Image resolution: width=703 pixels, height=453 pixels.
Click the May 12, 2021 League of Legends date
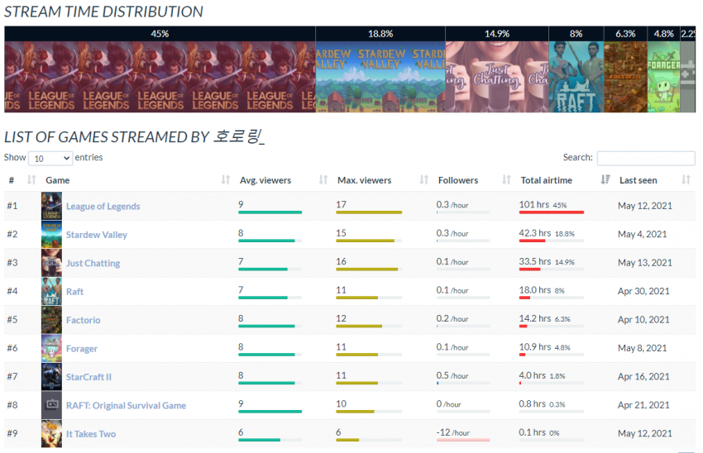point(645,206)
